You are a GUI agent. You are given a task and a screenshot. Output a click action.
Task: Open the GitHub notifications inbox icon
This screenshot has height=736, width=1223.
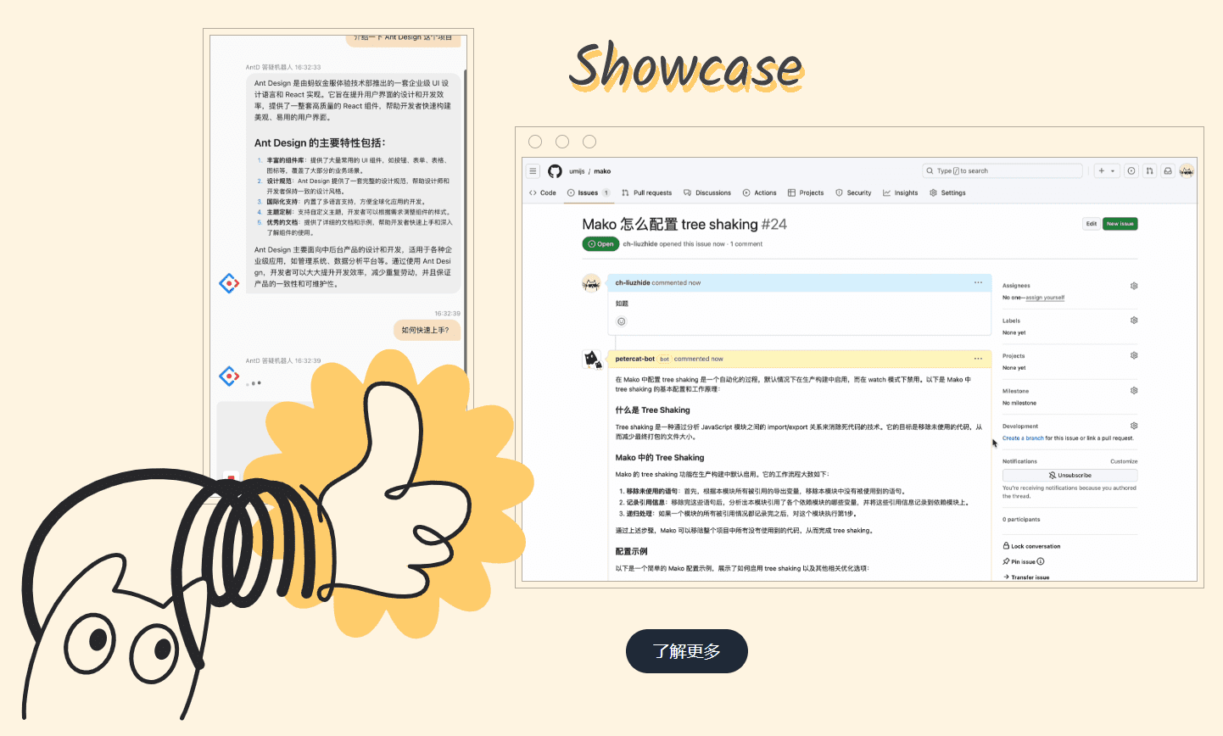point(1168,171)
